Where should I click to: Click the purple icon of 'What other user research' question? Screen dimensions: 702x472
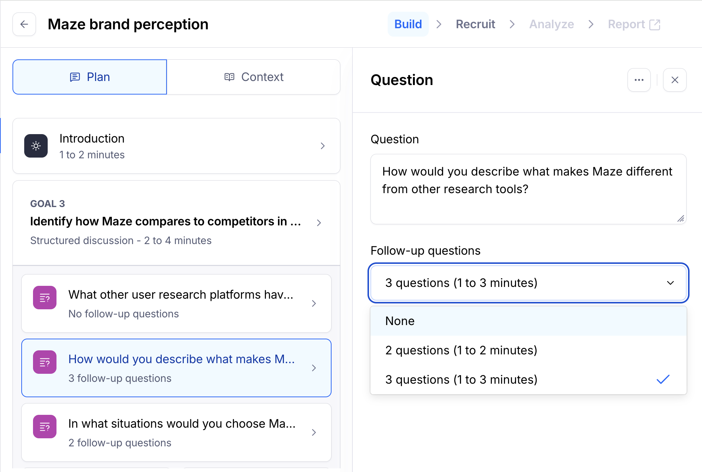(x=45, y=298)
